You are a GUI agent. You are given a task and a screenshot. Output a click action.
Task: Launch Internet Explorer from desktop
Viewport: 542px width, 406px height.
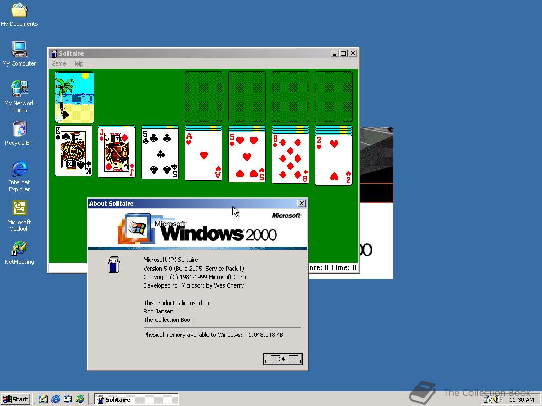[x=19, y=176]
